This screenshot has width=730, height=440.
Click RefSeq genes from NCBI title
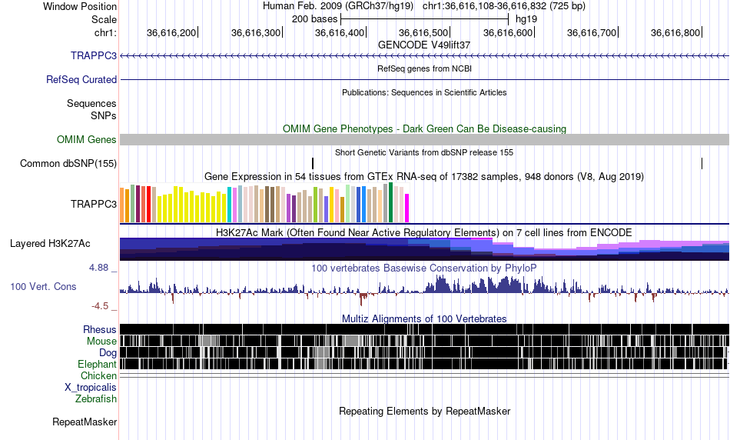point(424,69)
